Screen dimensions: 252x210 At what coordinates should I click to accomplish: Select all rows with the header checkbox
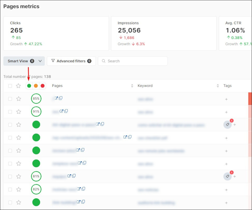(10, 85)
